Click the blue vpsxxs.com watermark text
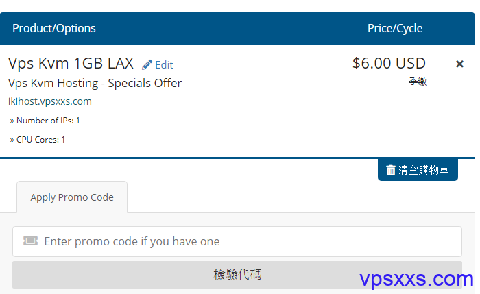Viewport: 480px width, 294px height. [416, 279]
